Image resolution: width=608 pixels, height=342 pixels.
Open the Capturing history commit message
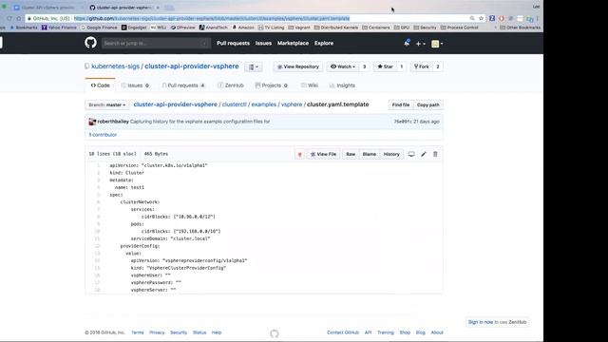point(200,122)
